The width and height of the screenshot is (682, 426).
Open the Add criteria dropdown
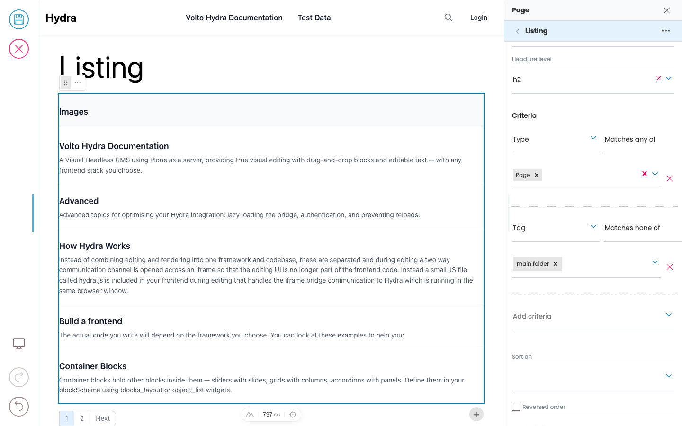[x=593, y=316]
